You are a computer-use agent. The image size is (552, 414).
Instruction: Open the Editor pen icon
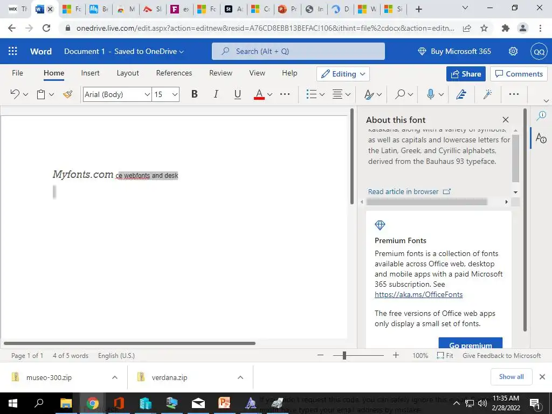(461, 94)
